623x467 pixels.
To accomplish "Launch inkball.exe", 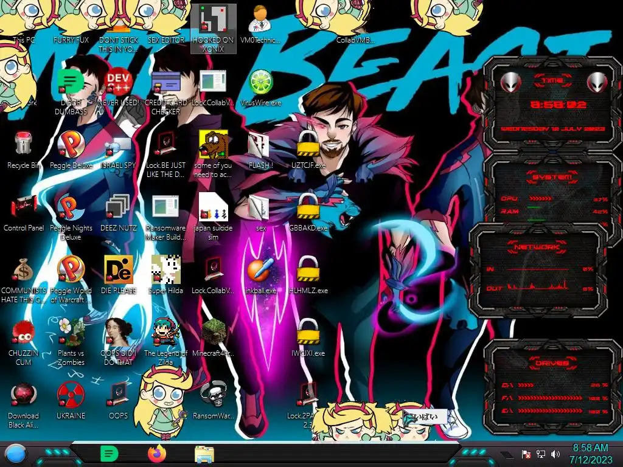I will coord(260,275).
